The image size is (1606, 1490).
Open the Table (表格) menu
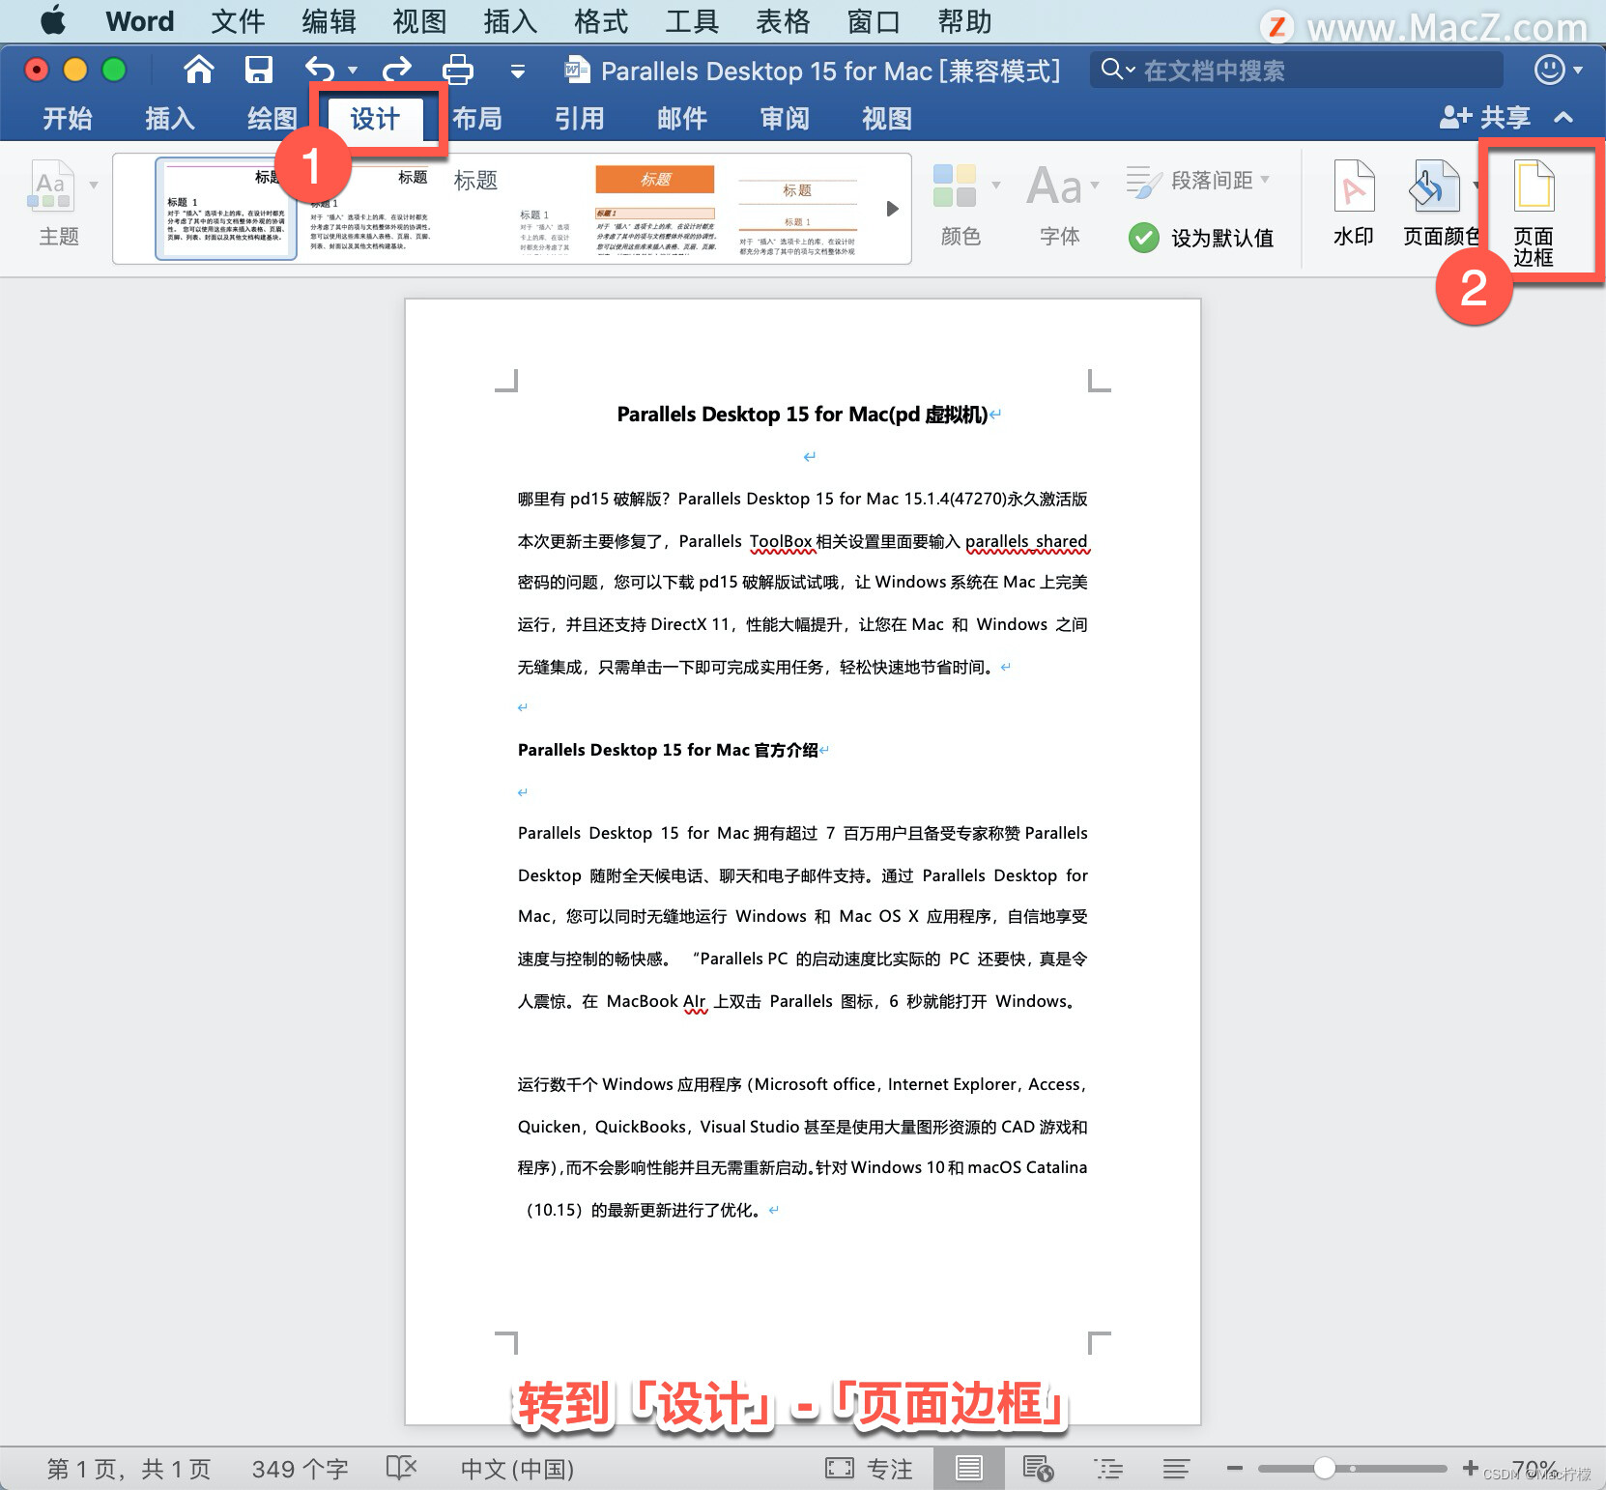783,21
